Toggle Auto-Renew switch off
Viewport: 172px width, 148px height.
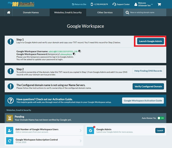tap(161, 118)
